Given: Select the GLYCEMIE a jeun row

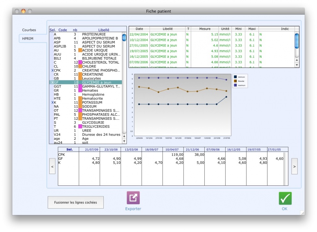Looking at the screenshot, I should [x=85, y=83].
